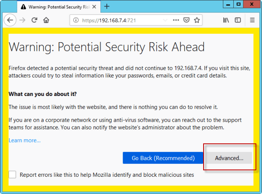Check the report errors to Mozilla box

(12, 175)
